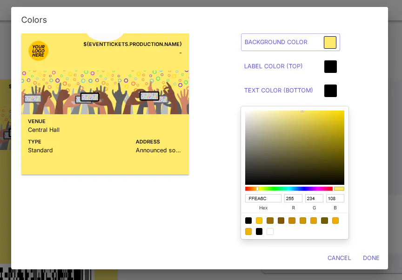This screenshot has height=280, width=402.
Task: Click the ${EVENTTICKETS.PRODUCTION.NAME} text on ticket preview
Action: 133,44
